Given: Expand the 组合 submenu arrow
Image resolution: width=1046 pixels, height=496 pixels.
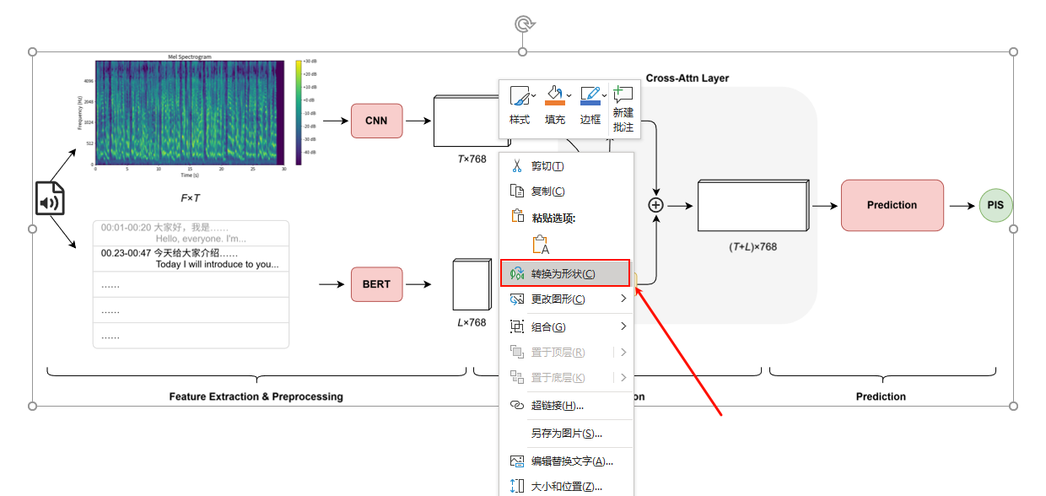Looking at the screenshot, I should click(623, 326).
